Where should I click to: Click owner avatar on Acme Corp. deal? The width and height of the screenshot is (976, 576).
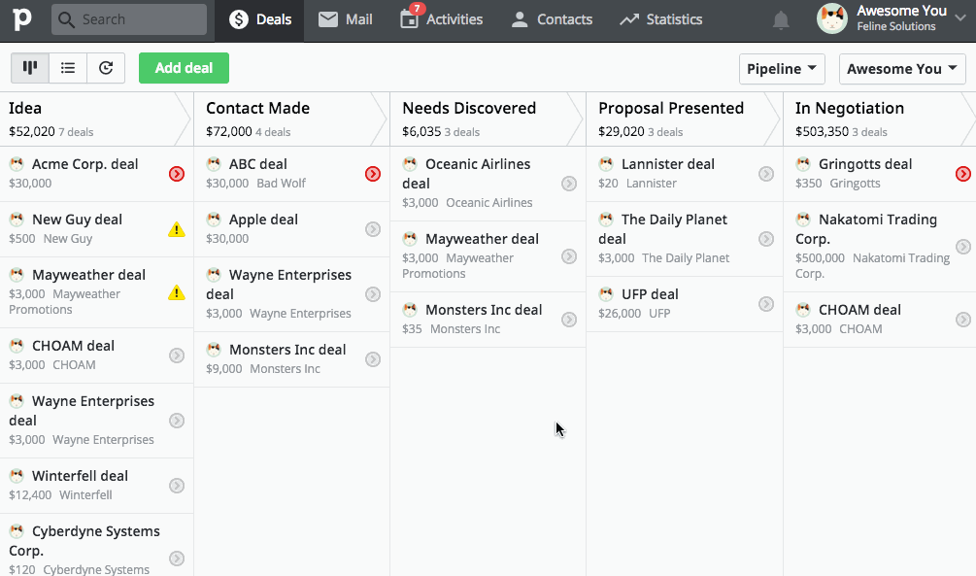17,164
